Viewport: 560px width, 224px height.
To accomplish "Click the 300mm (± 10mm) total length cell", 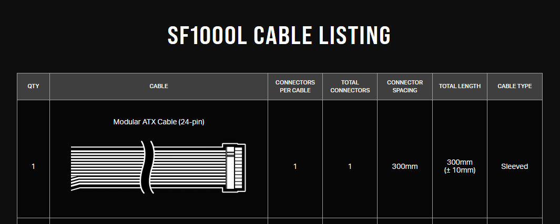I will click(460, 166).
